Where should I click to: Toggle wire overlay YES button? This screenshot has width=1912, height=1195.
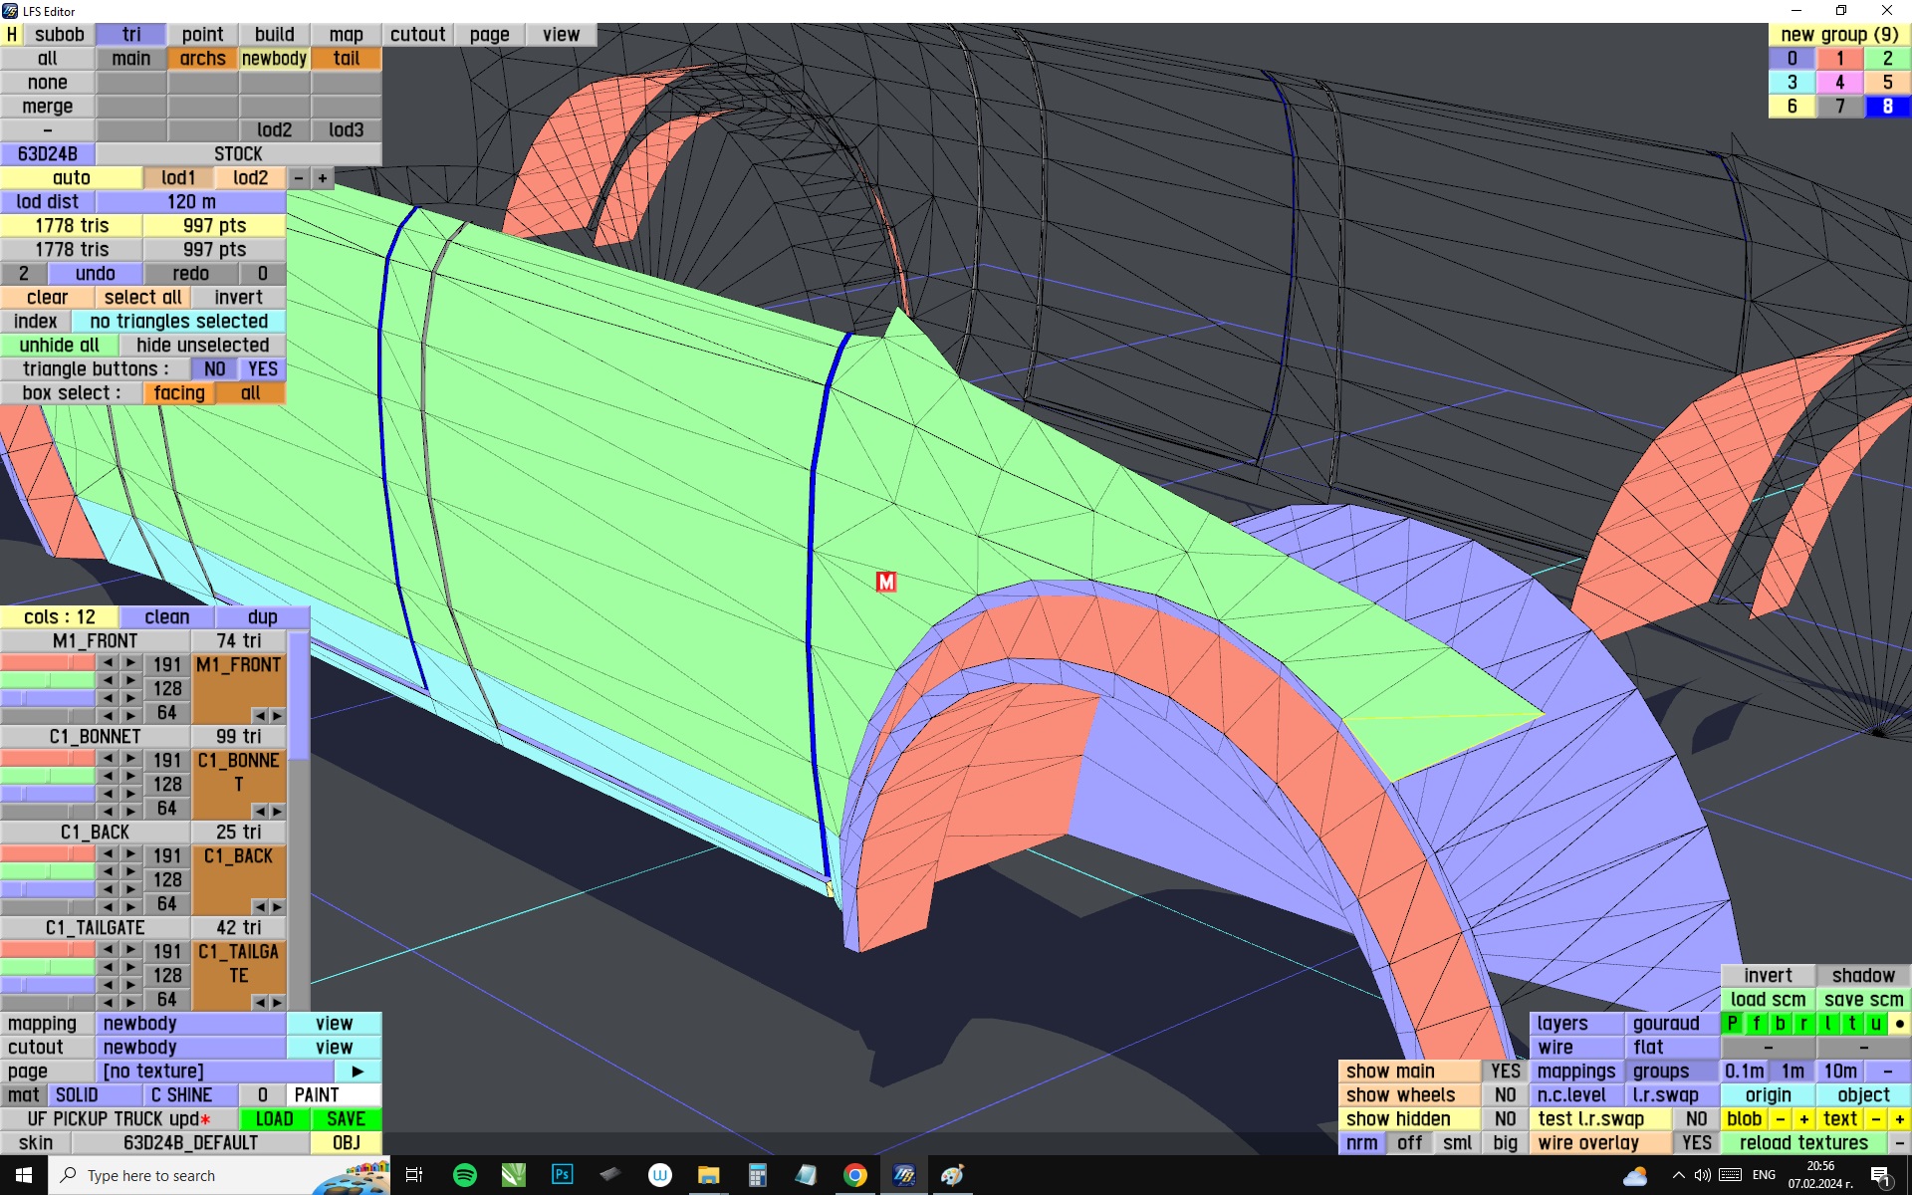point(1696,1143)
